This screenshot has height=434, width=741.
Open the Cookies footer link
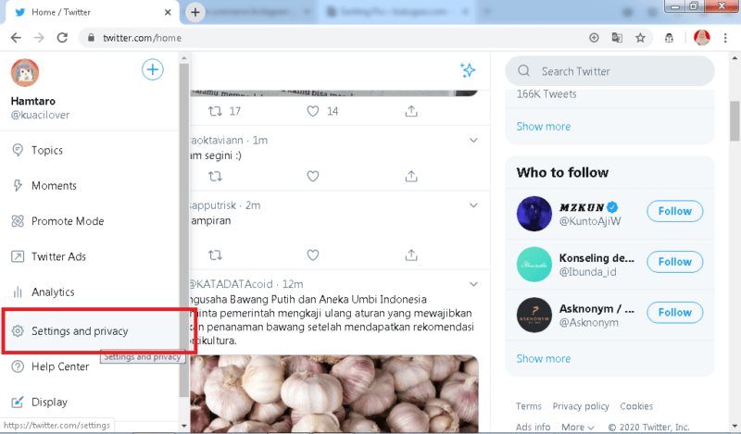click(x=636, y=406)
